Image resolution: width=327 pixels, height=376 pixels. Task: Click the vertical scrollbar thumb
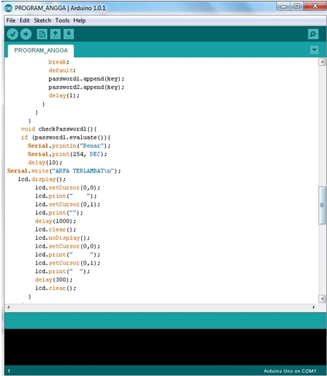click(x=322, y=205)
